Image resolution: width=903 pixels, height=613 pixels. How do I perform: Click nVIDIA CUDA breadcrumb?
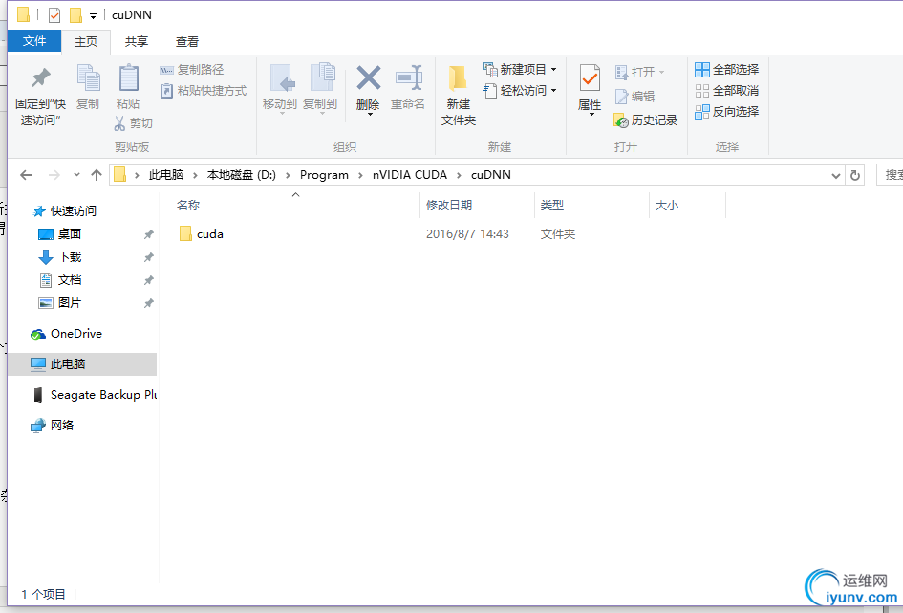[410, 175]
